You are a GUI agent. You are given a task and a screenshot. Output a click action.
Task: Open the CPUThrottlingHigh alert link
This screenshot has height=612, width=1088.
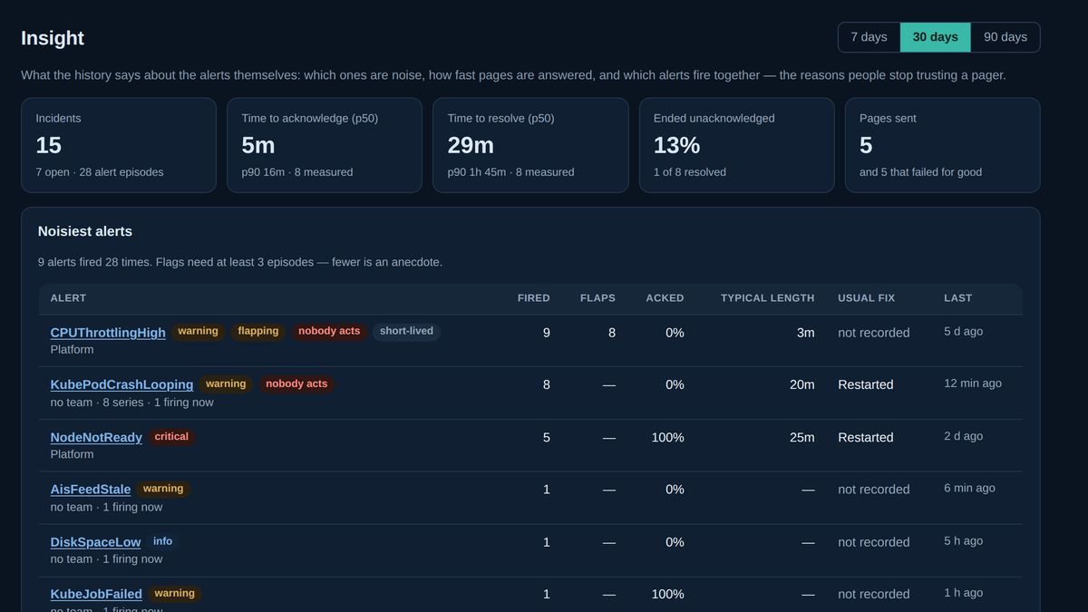point(108,333)
